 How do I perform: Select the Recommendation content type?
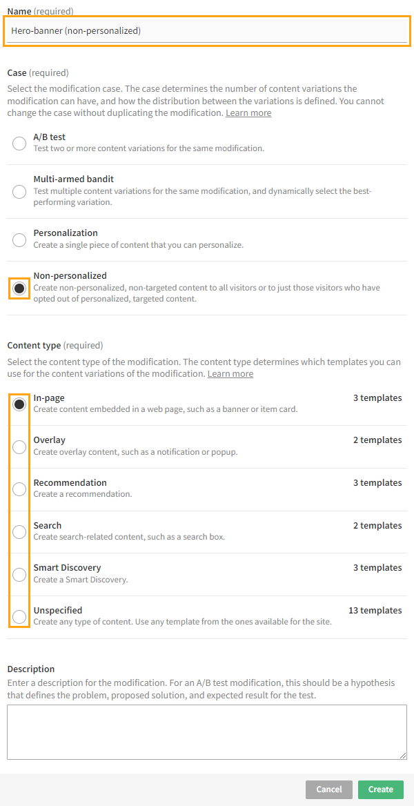pyautogui.click(x=19, y=489)
